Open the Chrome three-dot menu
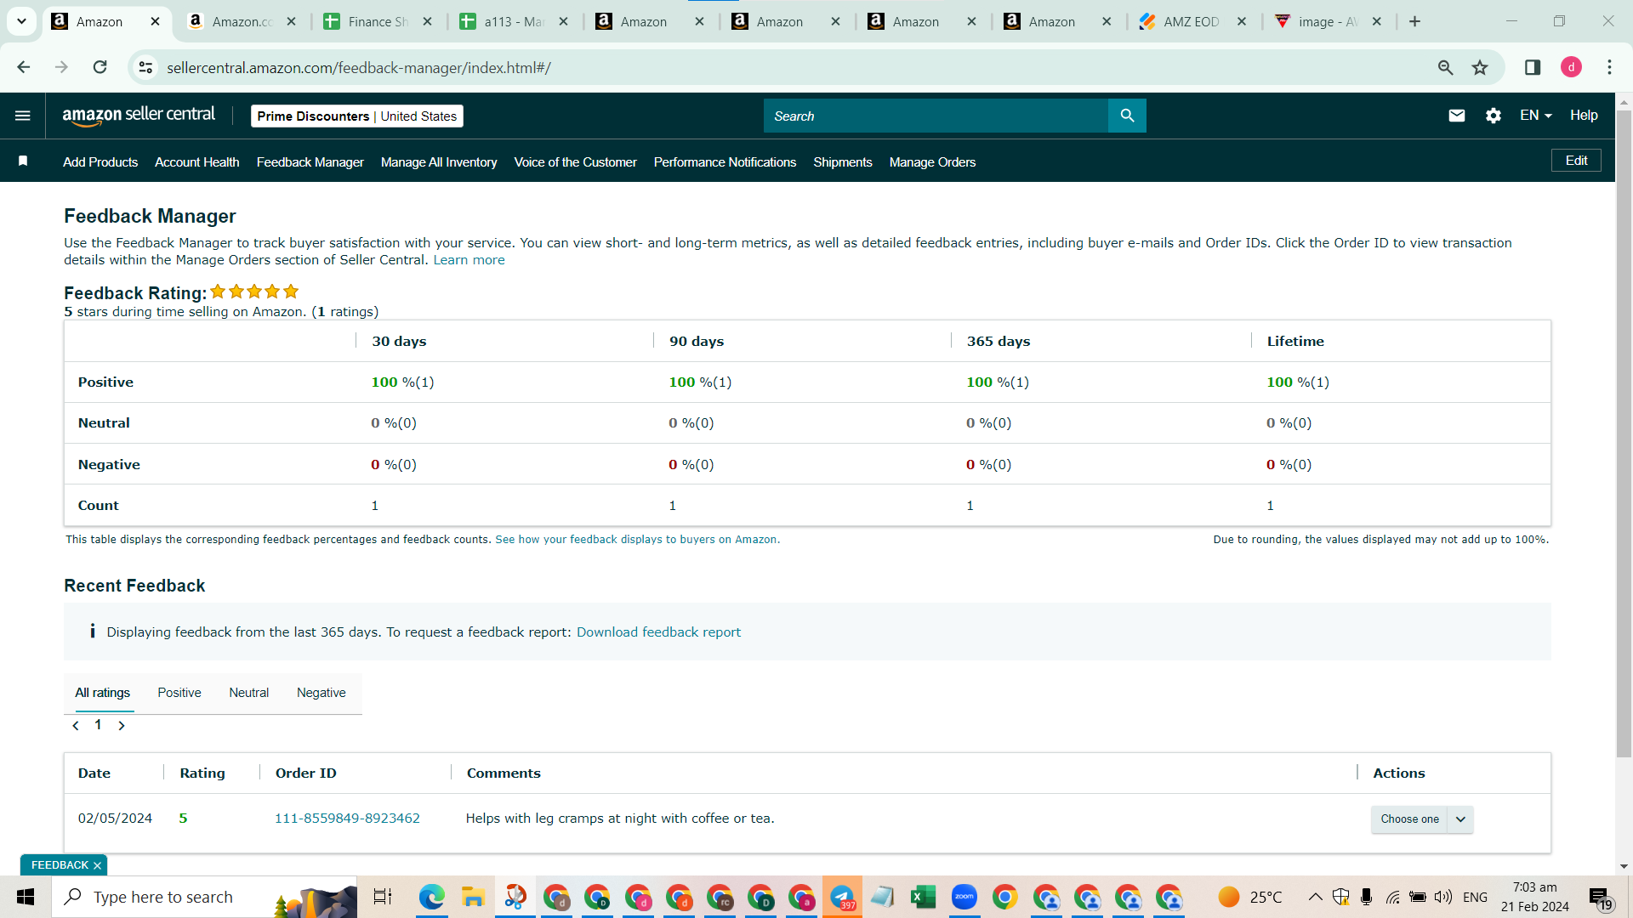Image resolution: width=1633 pixels, height=918 pixels. (x=1609, y=67)
